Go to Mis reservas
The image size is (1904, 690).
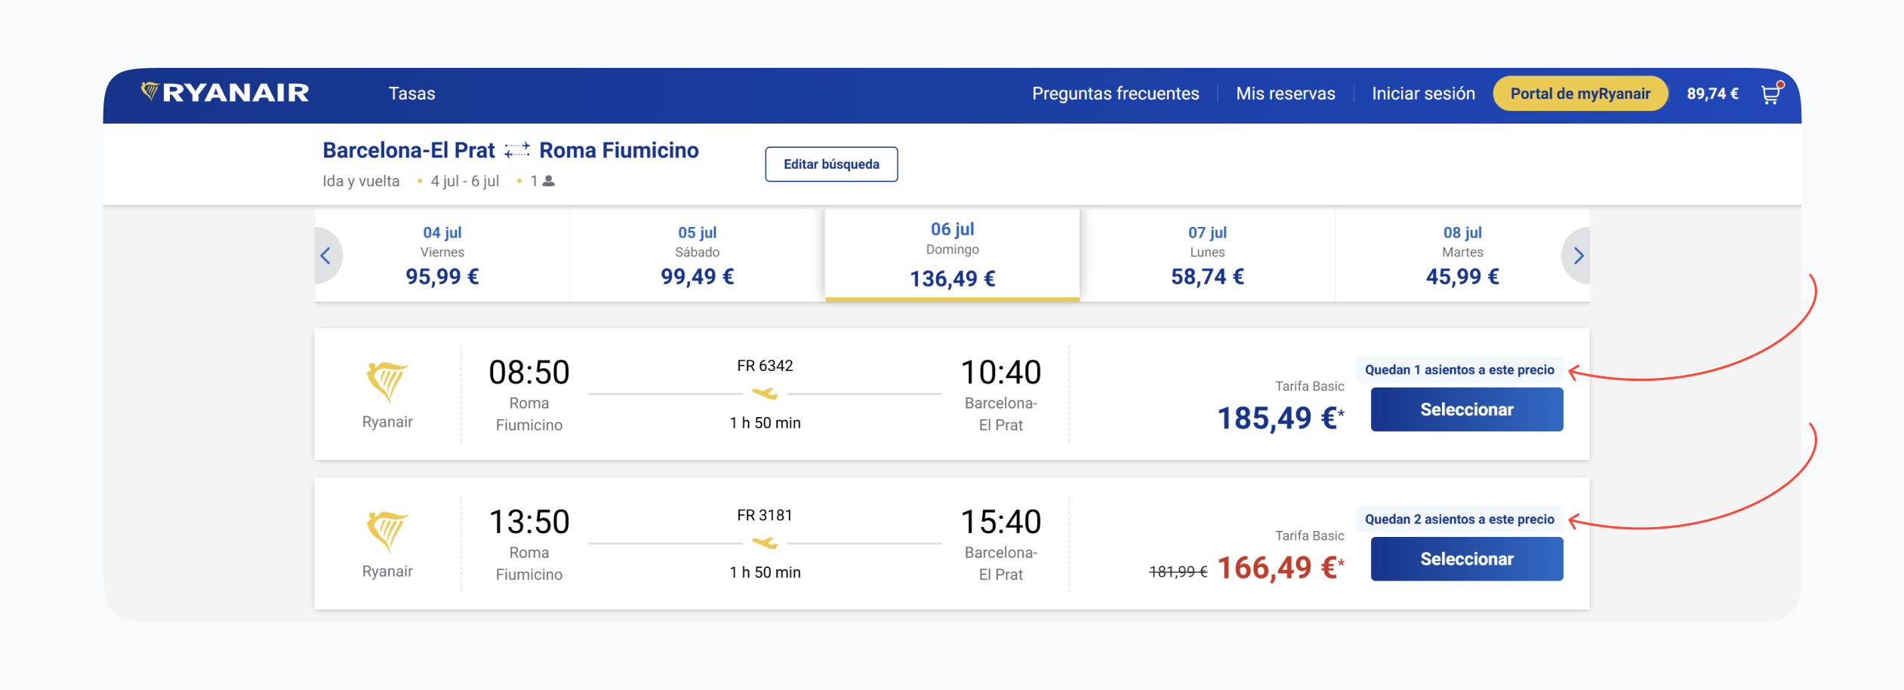(x=1285, y=94)
